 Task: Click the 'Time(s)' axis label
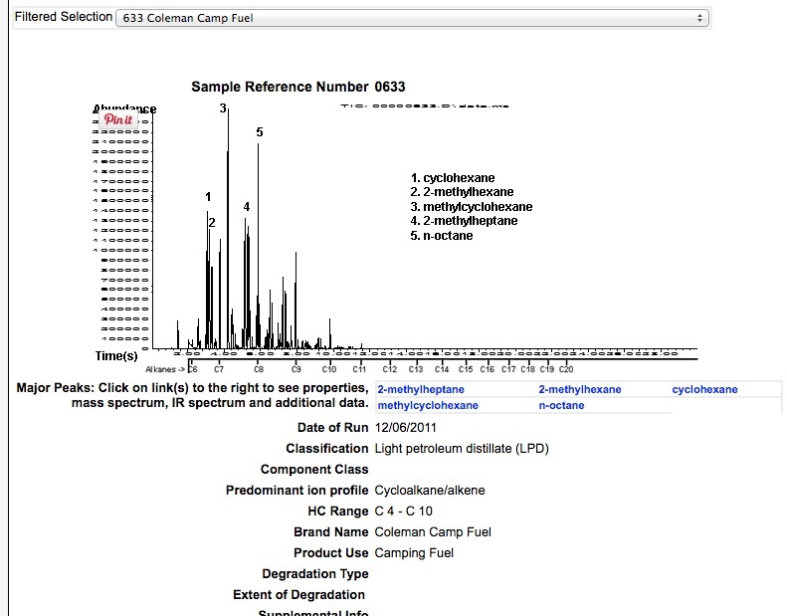coord(116,356)
